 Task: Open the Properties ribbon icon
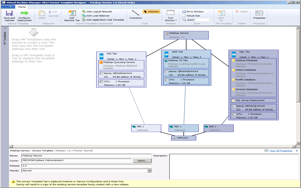click(x=259, y=13)
